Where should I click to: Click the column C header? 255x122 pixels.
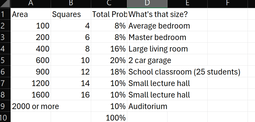[x=109, y=3]
